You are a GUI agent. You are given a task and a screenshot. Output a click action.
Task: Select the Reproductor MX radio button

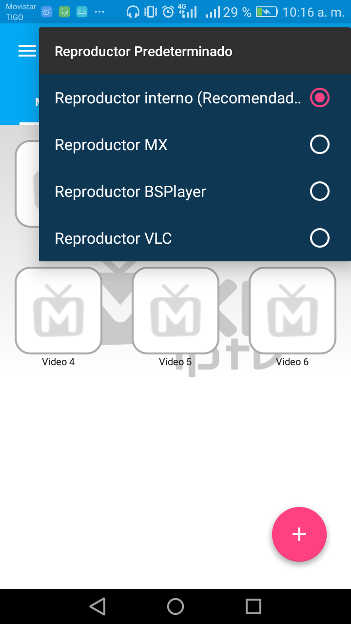coord(320,145)
